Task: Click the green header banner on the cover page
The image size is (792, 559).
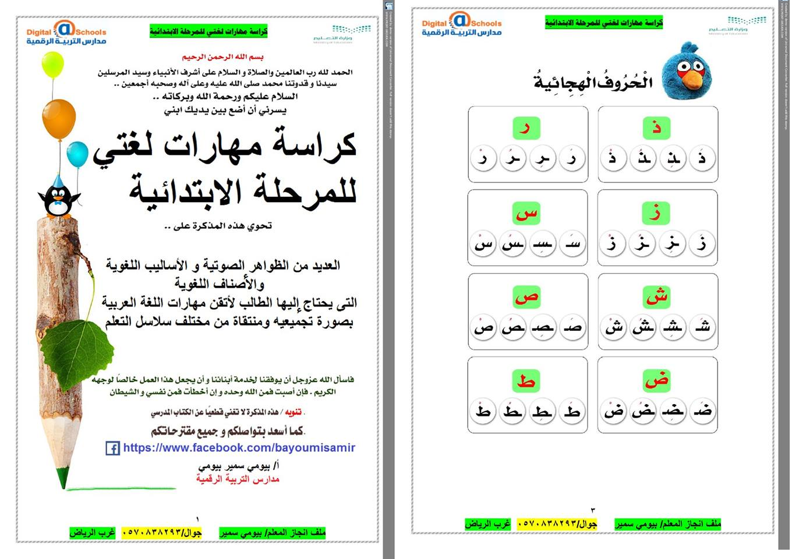Action: pyautogui.click(x=208, y=31)
